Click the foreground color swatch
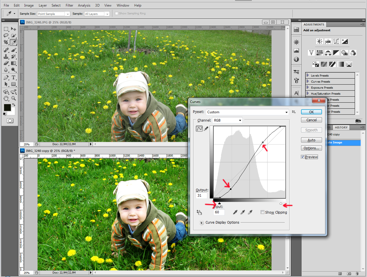Viewport: 367px width, 277px height. coord(7,108)
